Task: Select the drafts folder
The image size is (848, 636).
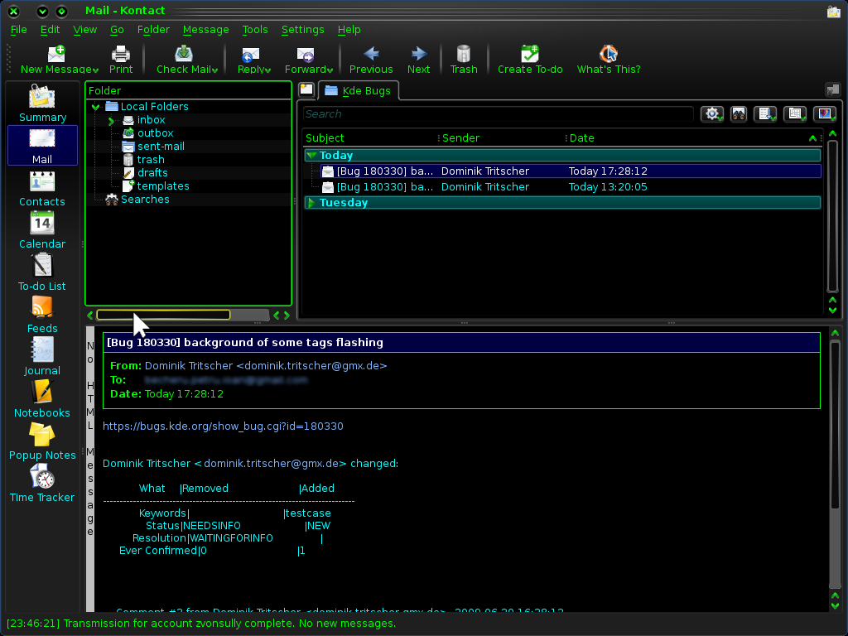Action: tap(152, 173)
